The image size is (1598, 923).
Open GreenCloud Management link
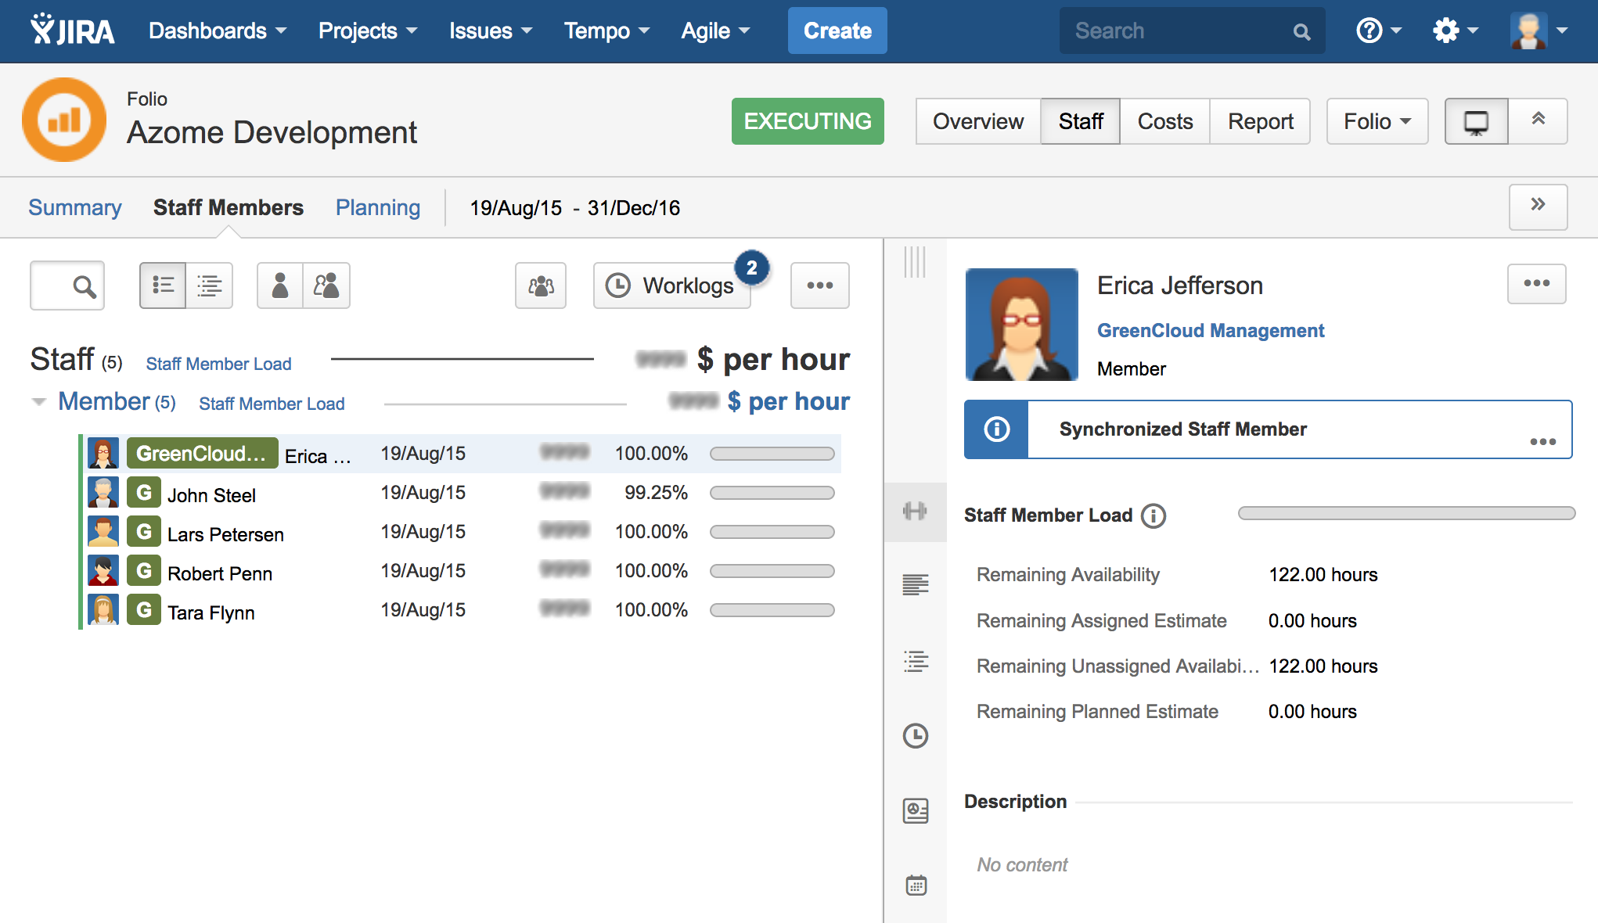pos(1210,331)
